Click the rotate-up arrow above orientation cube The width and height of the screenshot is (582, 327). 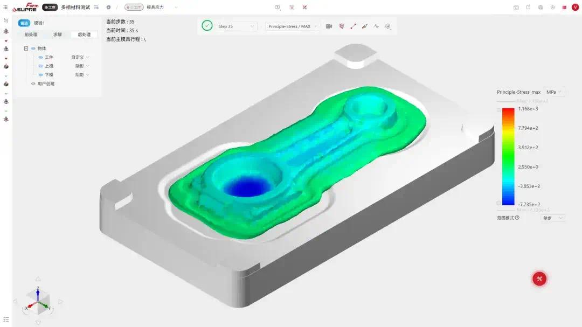point(38,279)
